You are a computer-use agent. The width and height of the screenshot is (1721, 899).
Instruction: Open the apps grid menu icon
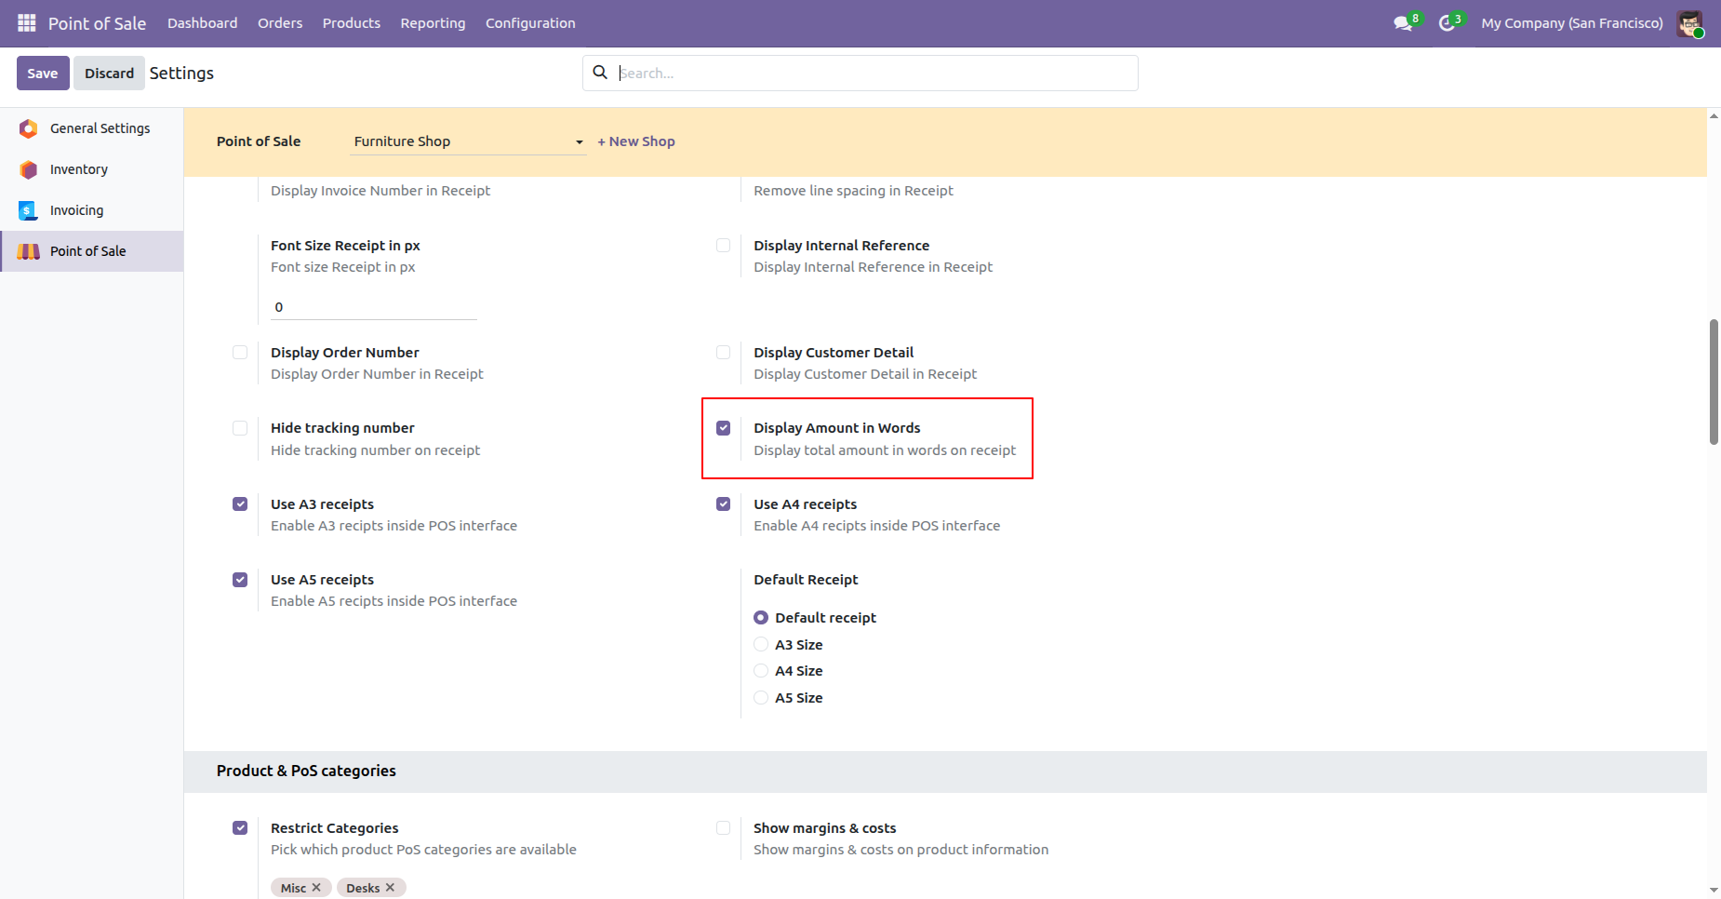tap(26, 22)
